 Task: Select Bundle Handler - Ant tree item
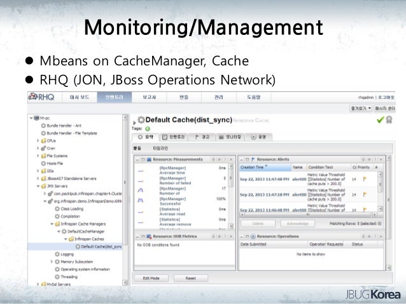click(x=64, y=126)
